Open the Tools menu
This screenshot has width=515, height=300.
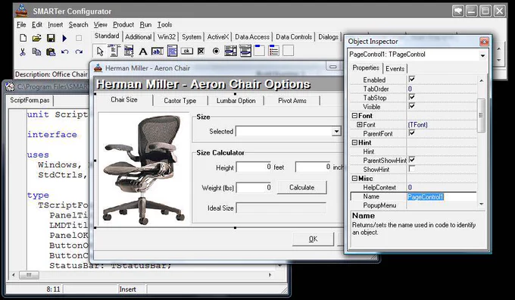pos(164,25)
